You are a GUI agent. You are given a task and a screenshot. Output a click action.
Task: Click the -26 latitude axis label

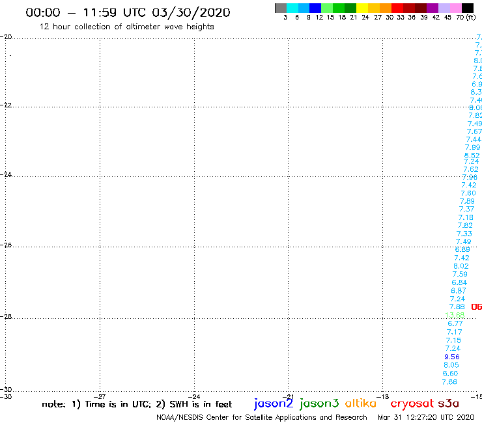pos(6,245)
